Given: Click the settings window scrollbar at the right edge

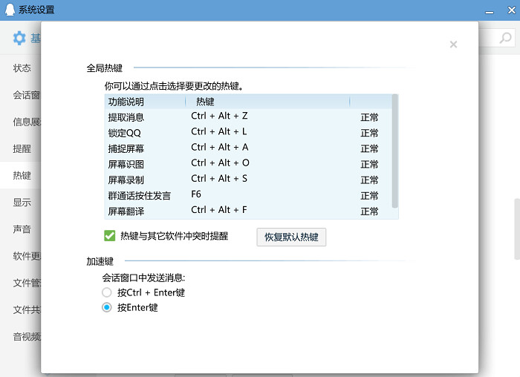Looking at the screenshot, I should [517, 229].
